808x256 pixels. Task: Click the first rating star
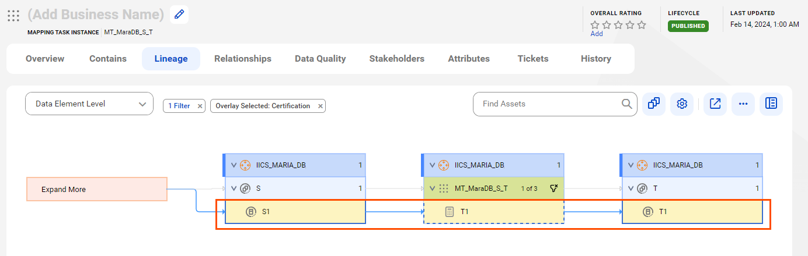(595, 25)
